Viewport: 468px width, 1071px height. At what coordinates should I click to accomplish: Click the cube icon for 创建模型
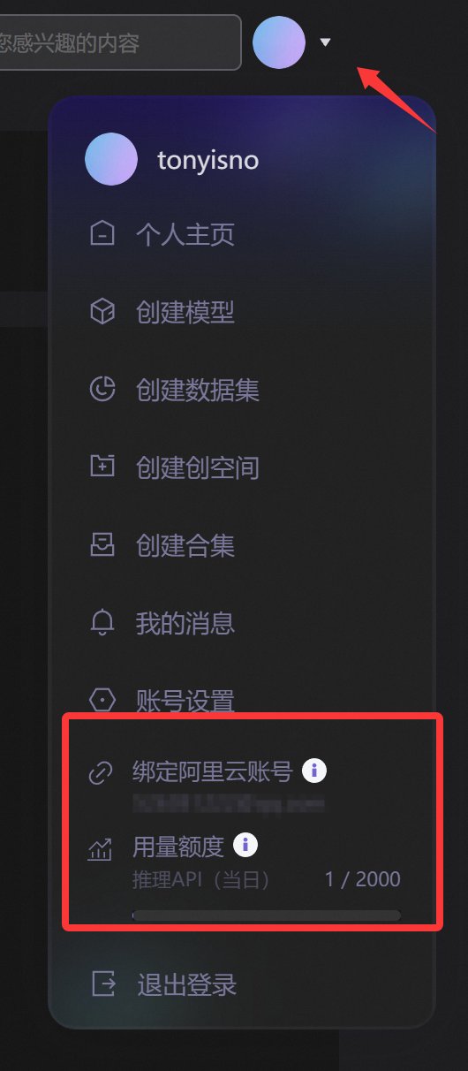click(x=102, y=312)
